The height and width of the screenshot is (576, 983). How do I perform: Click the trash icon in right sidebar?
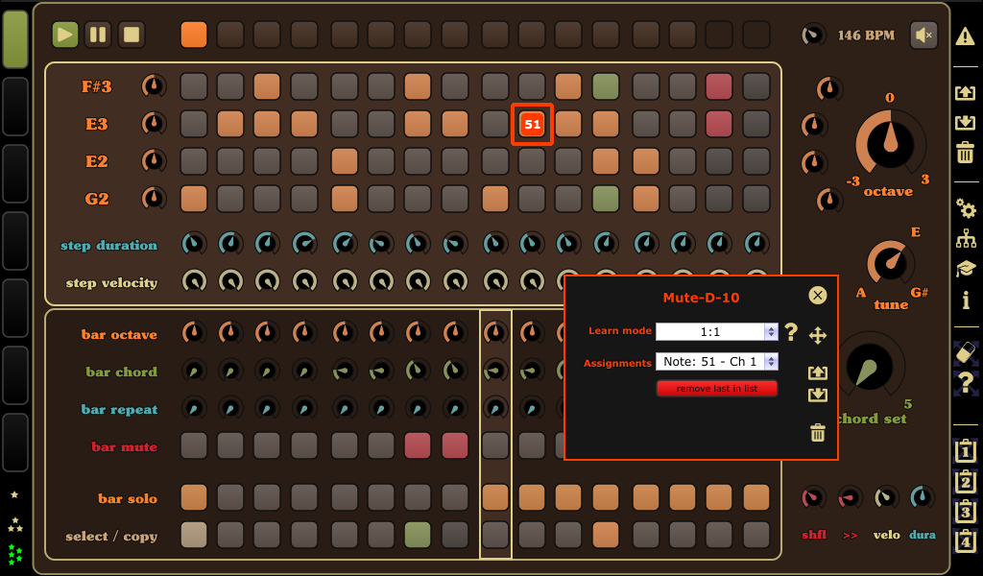pyautogui.click(x=966, y=153)
